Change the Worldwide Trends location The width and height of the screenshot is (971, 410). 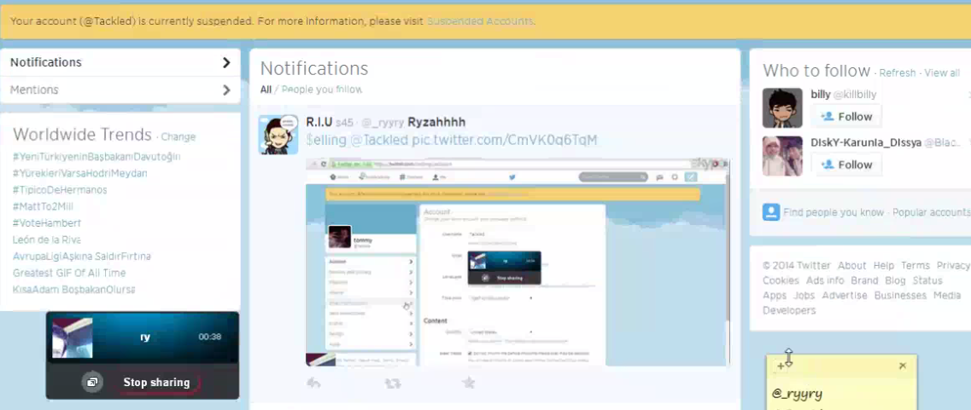[178, 137]
